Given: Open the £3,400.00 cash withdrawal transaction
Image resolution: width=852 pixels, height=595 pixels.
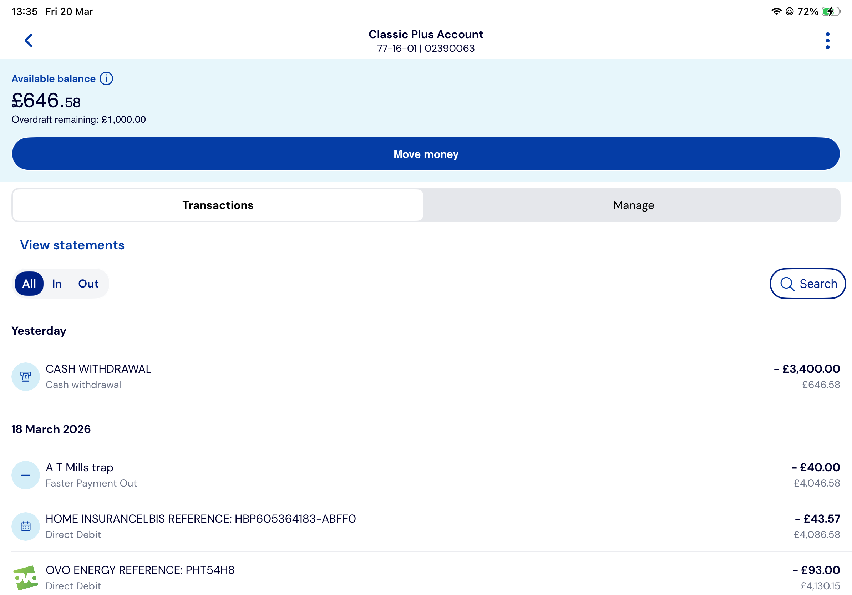Looking at the screenshot, I should pos(426,376).
